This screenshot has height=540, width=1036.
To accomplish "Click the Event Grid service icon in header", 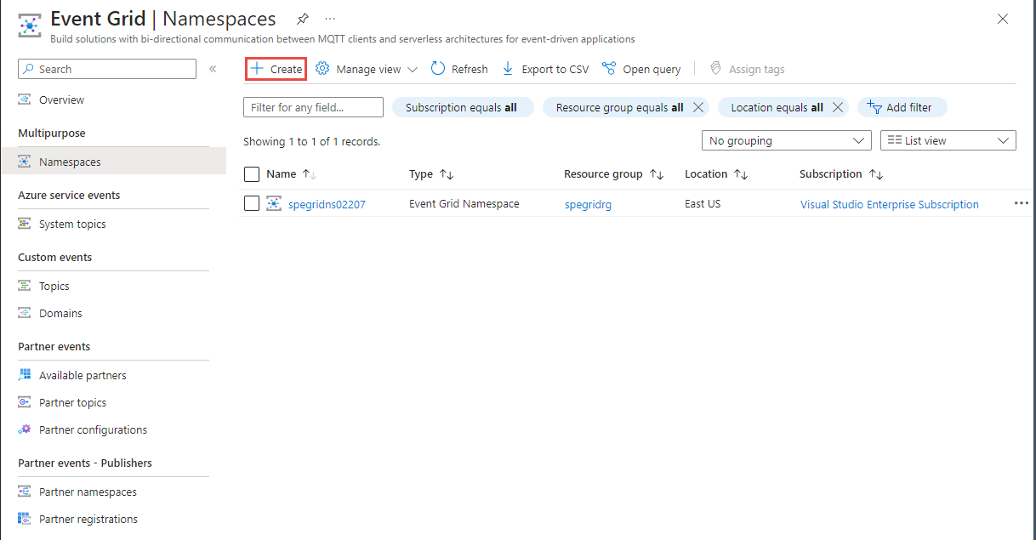I will pos(29,26).
